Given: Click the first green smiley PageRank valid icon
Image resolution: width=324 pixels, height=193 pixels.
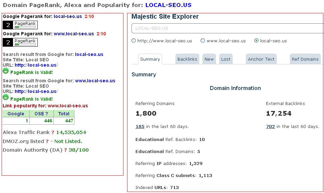Looking at the screenshot, I should click(6, 71).
